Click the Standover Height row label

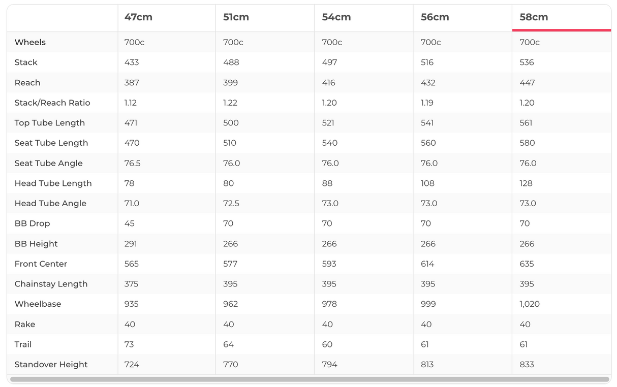[x=51, y=365]
